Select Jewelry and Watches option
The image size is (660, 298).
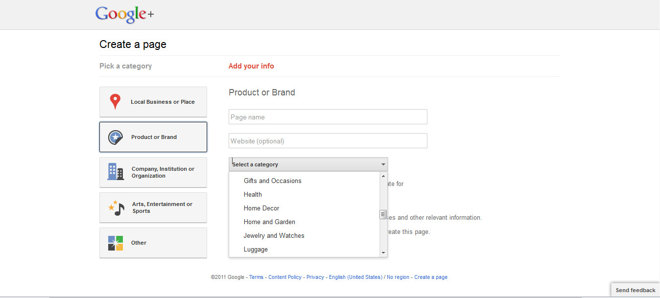pyautogui.click(x=274, y=235)
